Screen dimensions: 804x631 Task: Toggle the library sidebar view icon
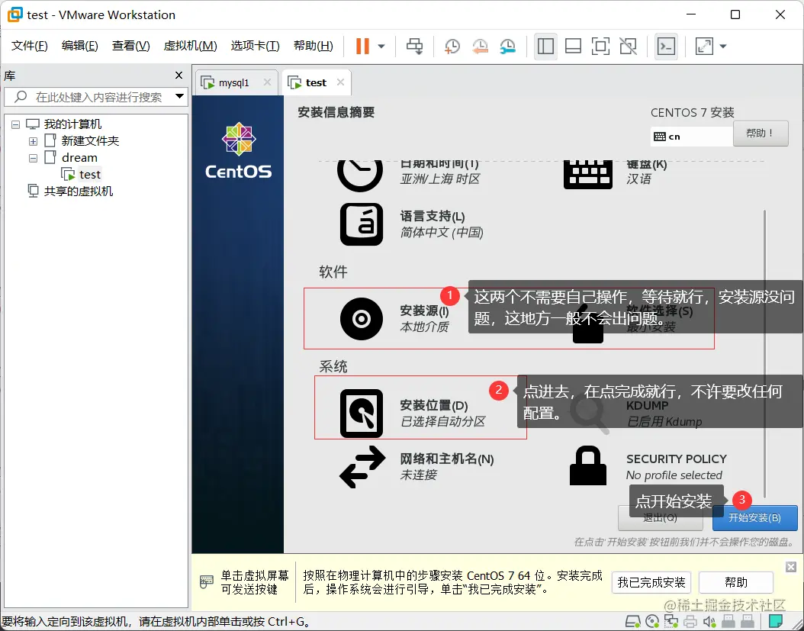click(545, 47)
